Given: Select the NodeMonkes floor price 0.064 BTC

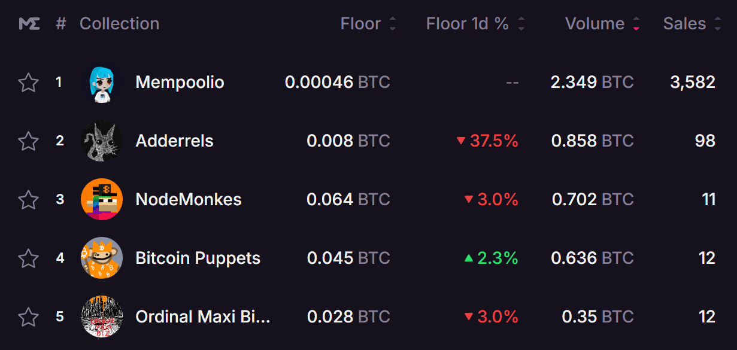Looking at the screenshot, I should 348,199.
